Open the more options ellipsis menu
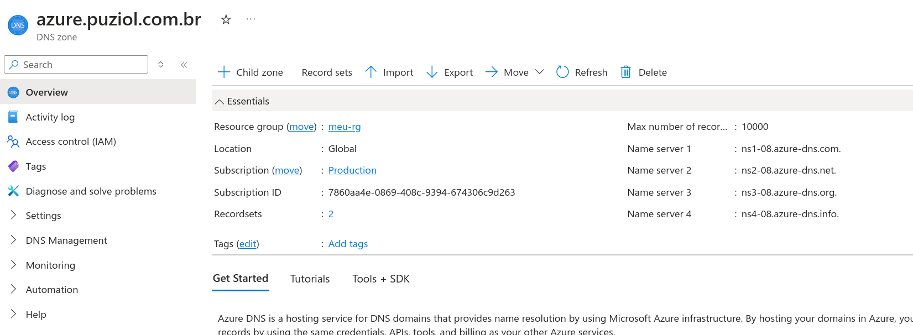The height and width of the screenshot is (335, 913). click(251, 19)
